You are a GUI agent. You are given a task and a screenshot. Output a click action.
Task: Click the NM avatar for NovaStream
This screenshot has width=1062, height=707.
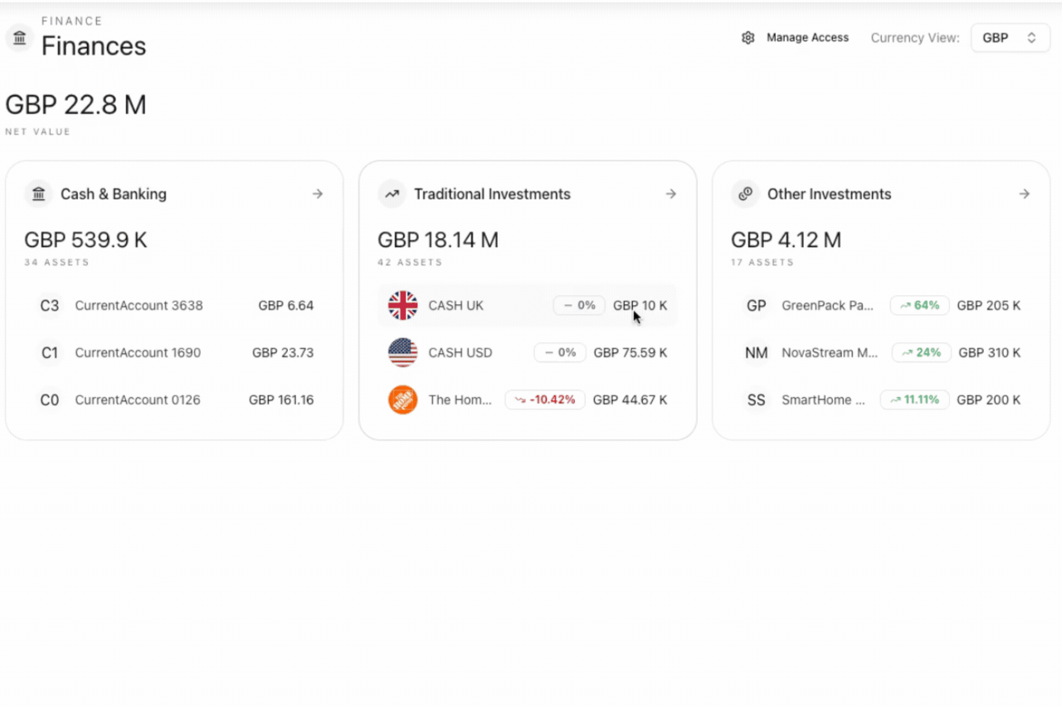tap(757, 352)
